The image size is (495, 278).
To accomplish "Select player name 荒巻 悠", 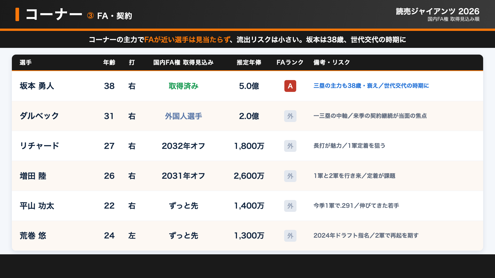I will point(33,236).
